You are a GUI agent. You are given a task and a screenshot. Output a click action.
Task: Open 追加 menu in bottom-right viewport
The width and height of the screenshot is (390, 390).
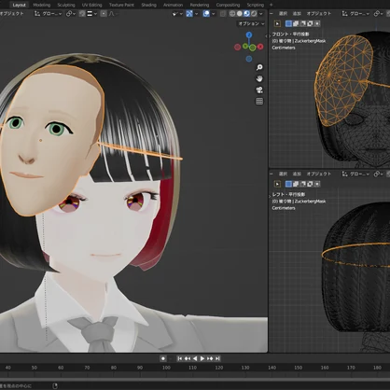(x=297, y=174)
